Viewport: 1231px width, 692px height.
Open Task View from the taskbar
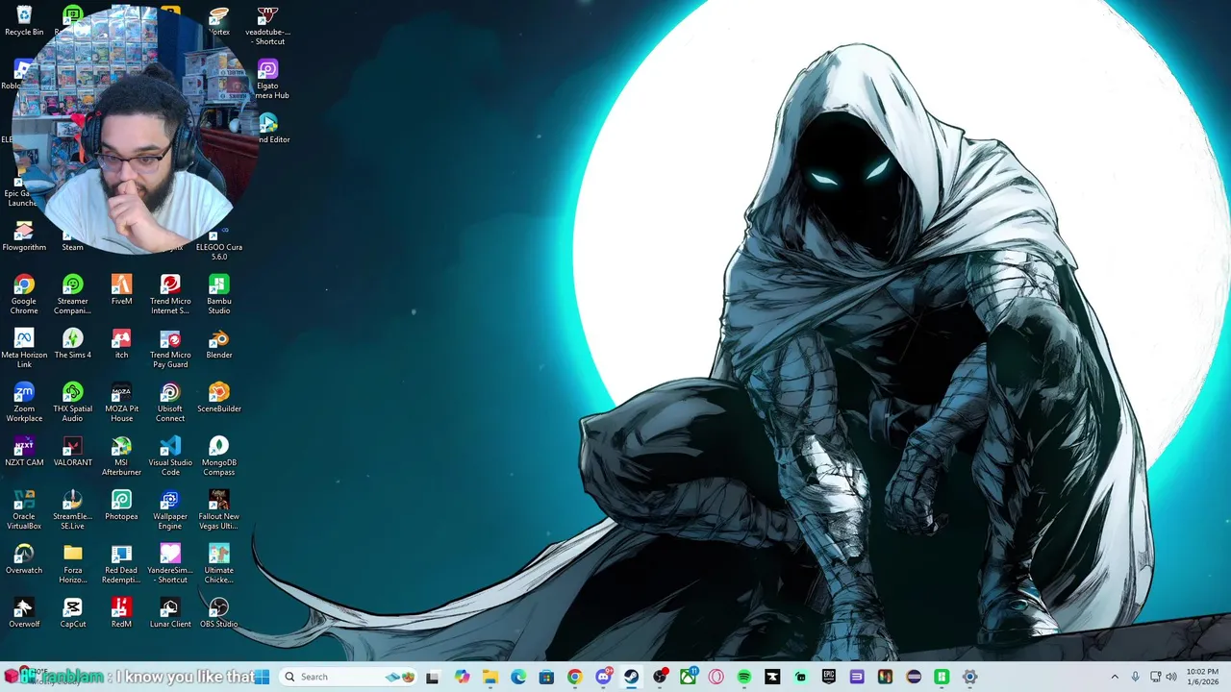(x=433, y=677)
